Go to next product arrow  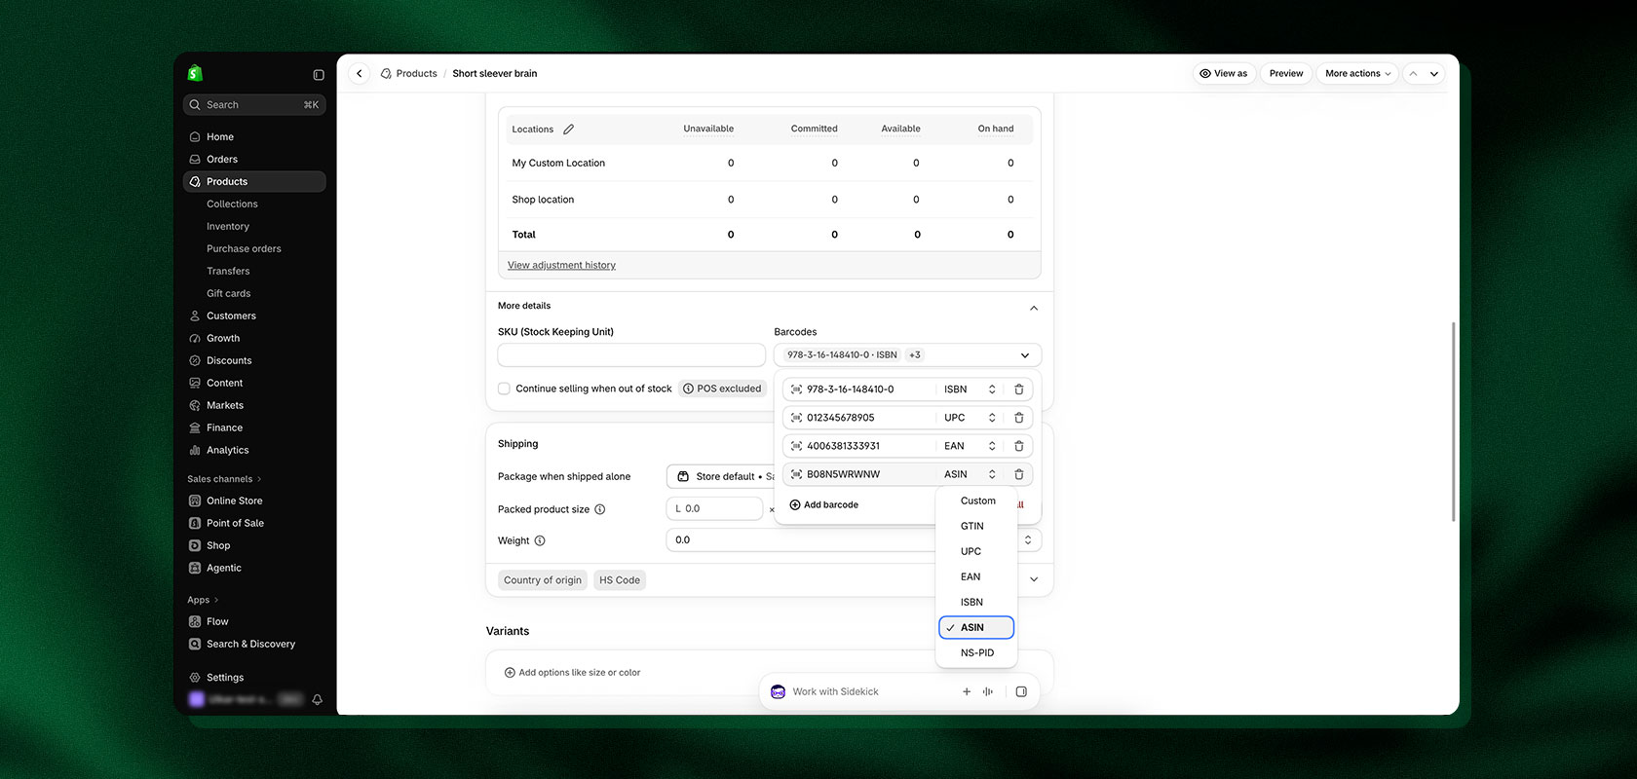coord(1434,74)
